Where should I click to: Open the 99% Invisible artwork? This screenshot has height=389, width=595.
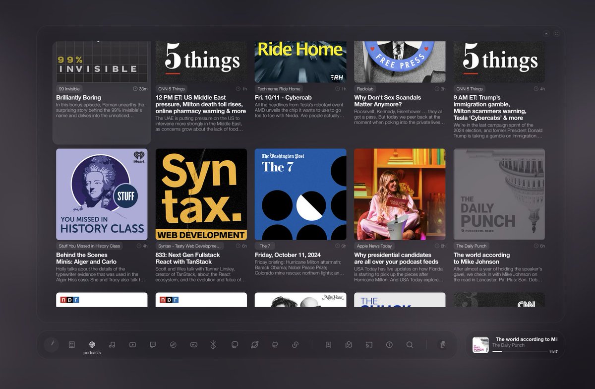pyautogui.click(x=102, y=62)
